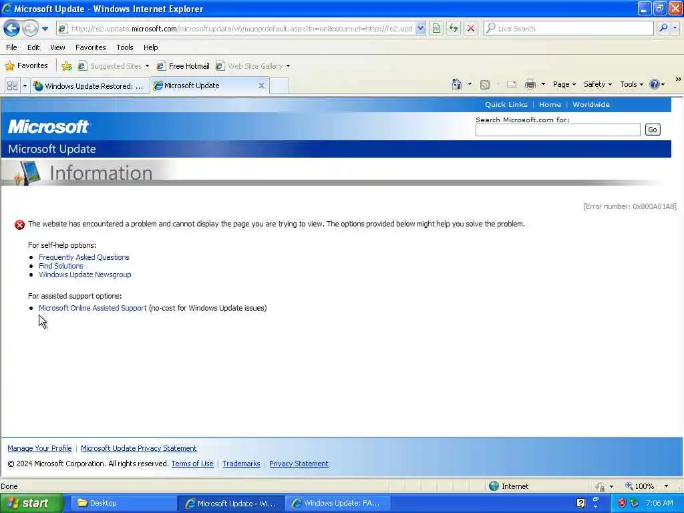
Task: Toggle Compatibility View broken-page icon
Action: [x=436, y=29]
